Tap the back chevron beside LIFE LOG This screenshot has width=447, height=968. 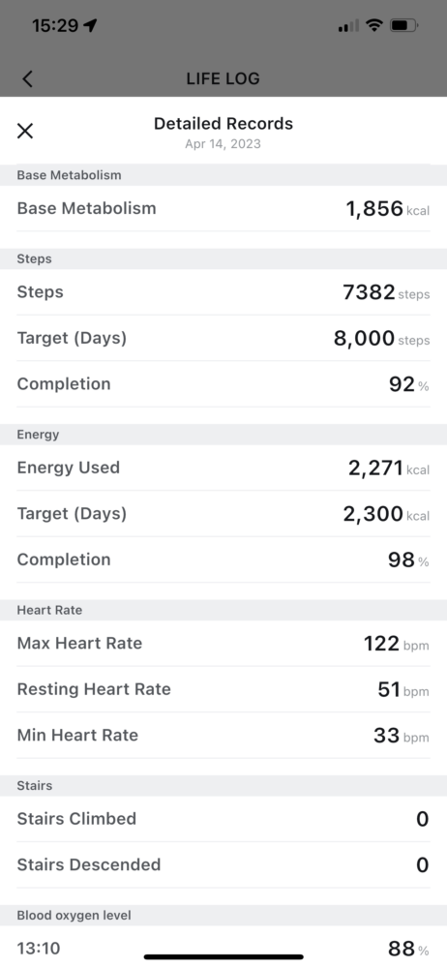pos(27,79)
